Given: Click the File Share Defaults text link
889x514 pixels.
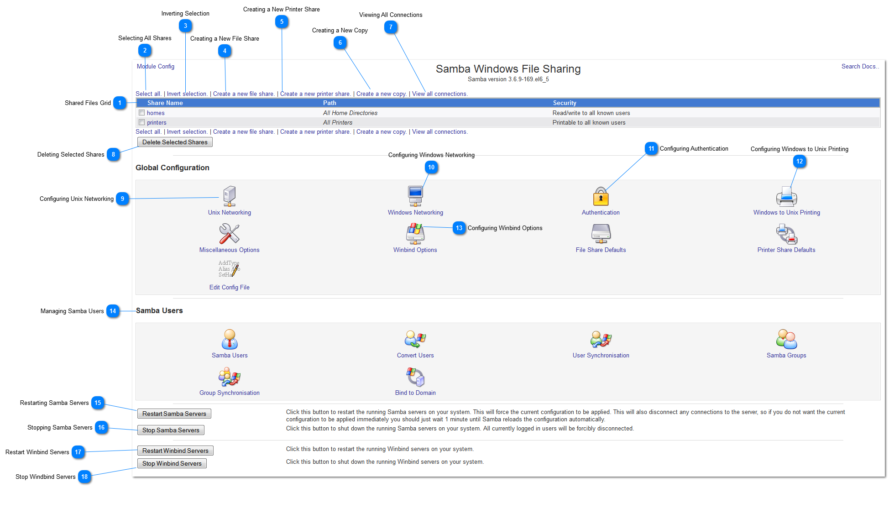Looking at the screenshot, I should pyautogui.click(x=601, y=250).
